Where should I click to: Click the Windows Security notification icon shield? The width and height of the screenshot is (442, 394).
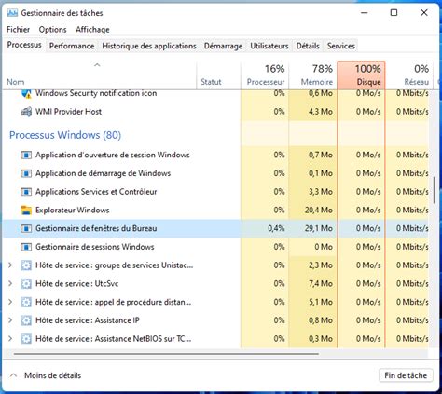pos(26,94)
